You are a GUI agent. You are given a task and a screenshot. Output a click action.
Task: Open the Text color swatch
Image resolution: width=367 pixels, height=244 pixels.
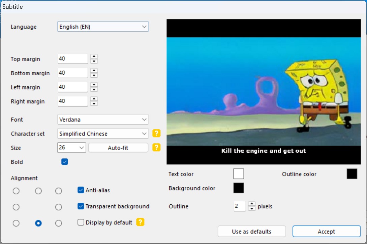(239, 174)
